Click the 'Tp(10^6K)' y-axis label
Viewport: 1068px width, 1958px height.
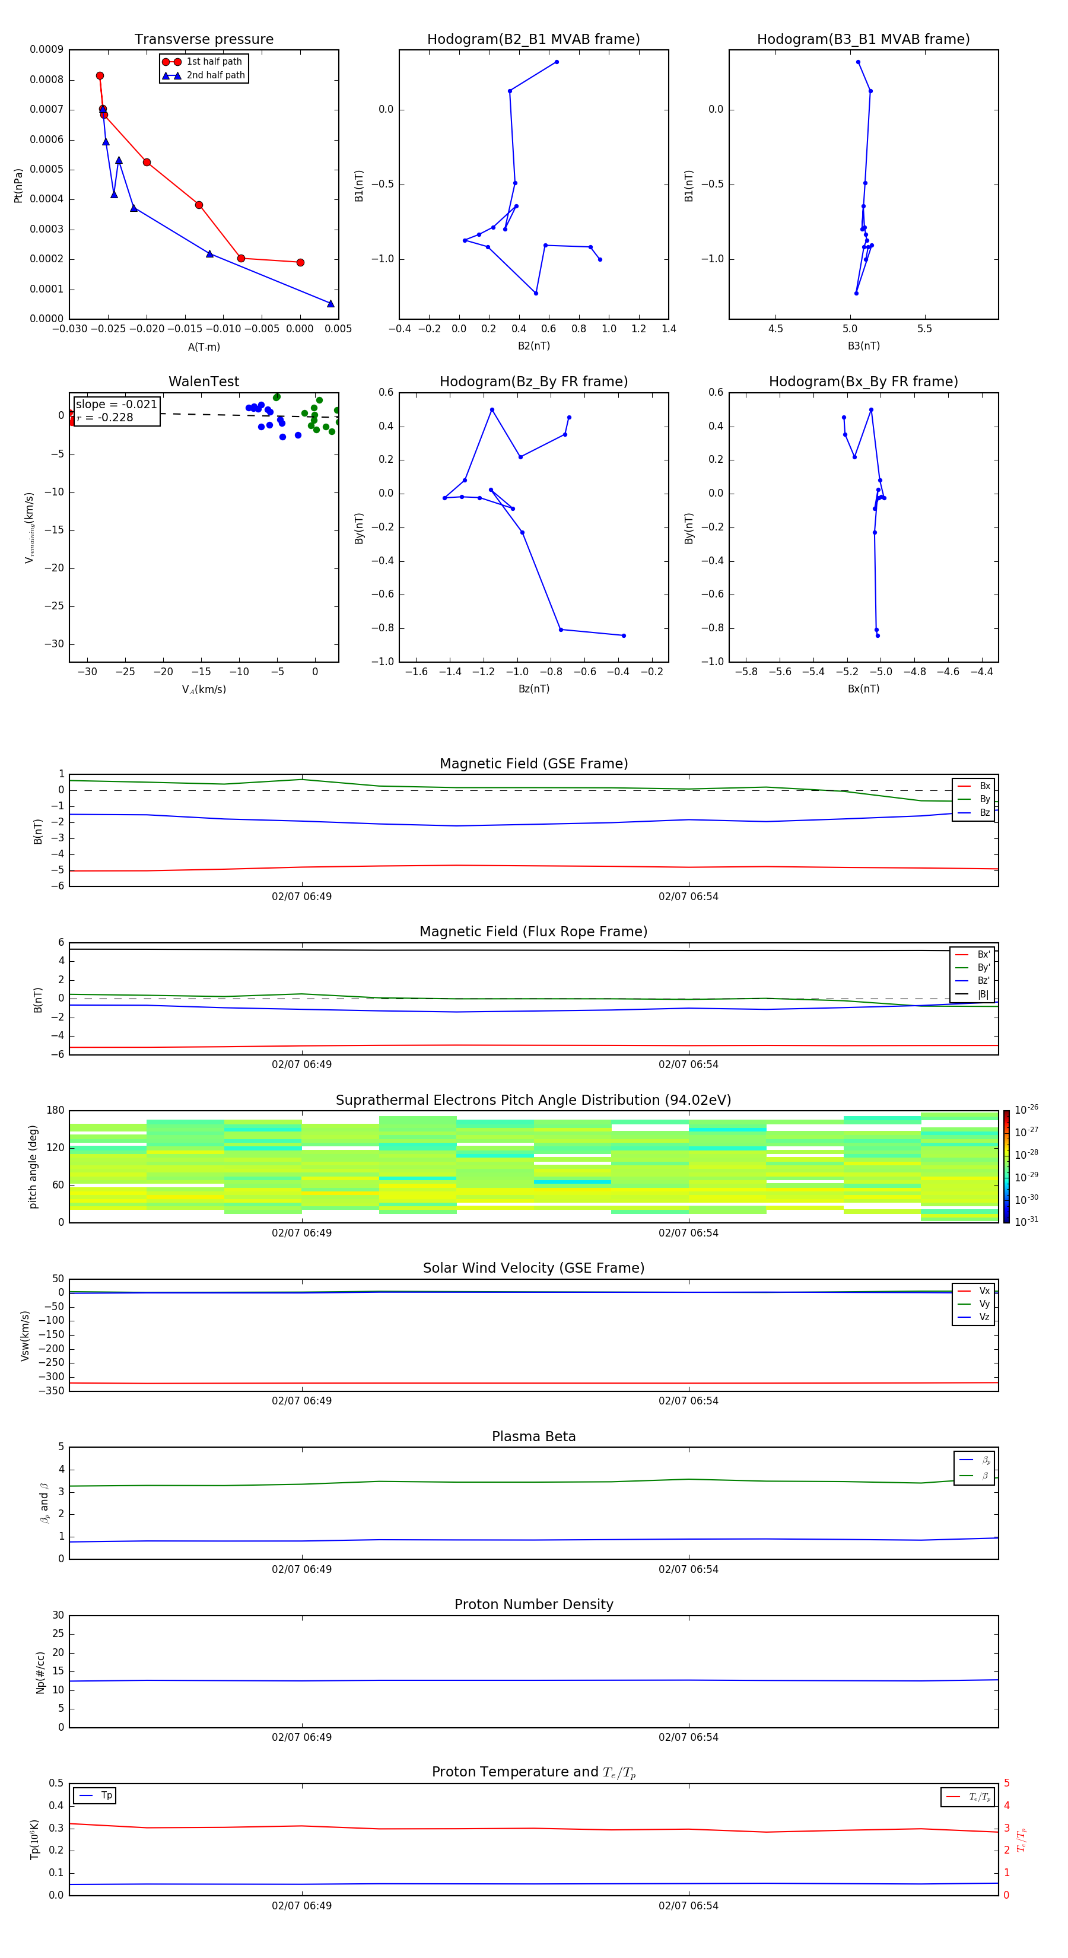click(x=34, y=1840)
